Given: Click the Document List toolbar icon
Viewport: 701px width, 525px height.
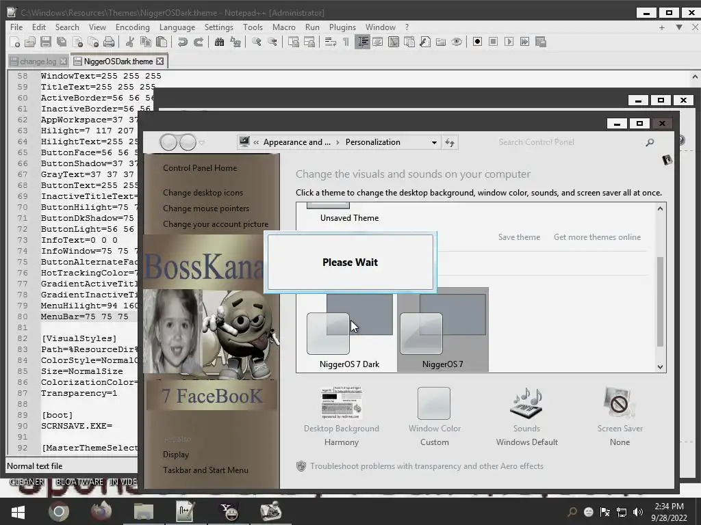Looking at the screenshot, I should pyautogui.click(x=409, y=42).
